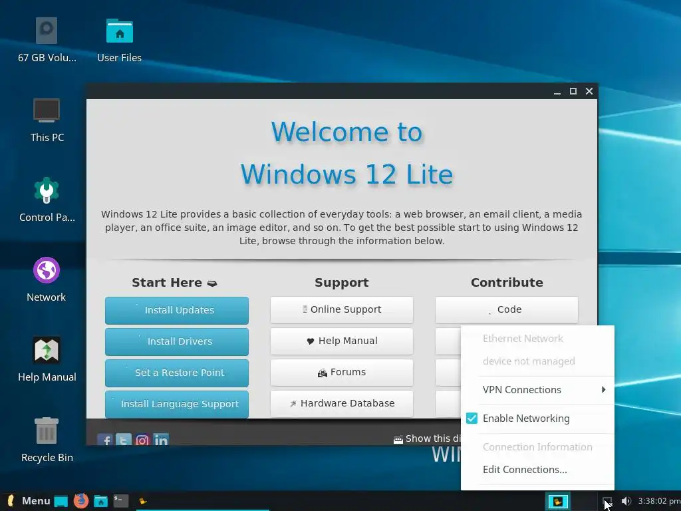The width and height of the screenshot is (681, 511).
Task: Open the Facebook social icon
Action: tap(104, 440)
